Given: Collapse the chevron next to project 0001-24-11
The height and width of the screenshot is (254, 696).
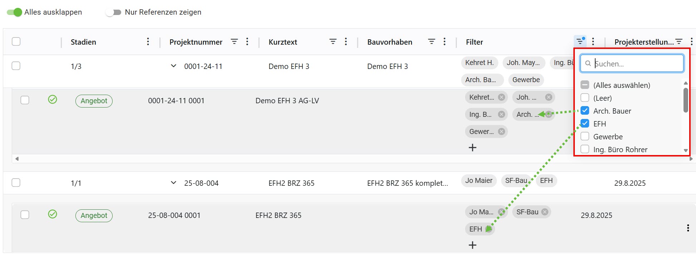Looking at the screenshot, I should [x=173, y=66].
